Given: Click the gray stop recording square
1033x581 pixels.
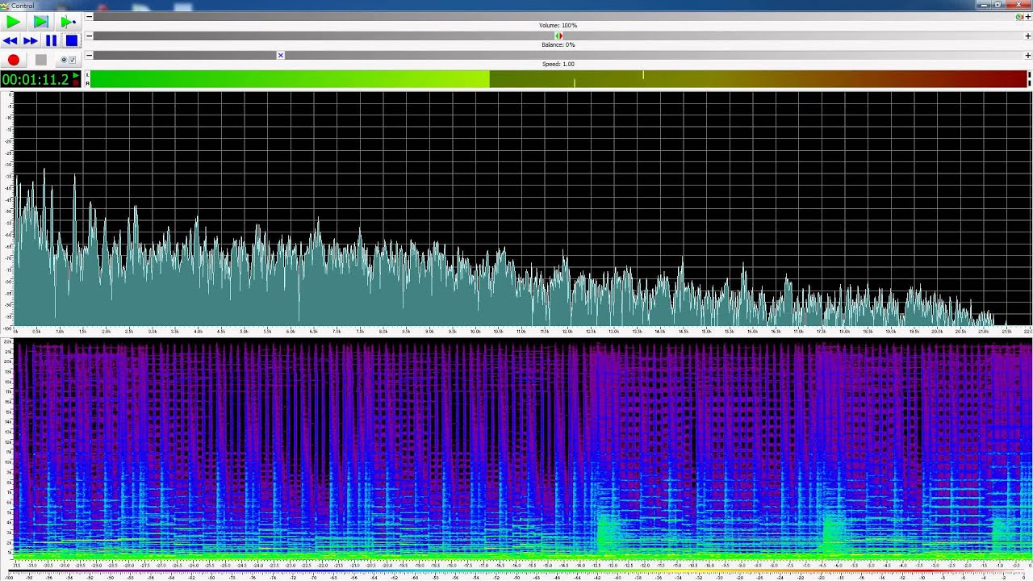Looking at the screenshot, I should click(x=41, y=60).
